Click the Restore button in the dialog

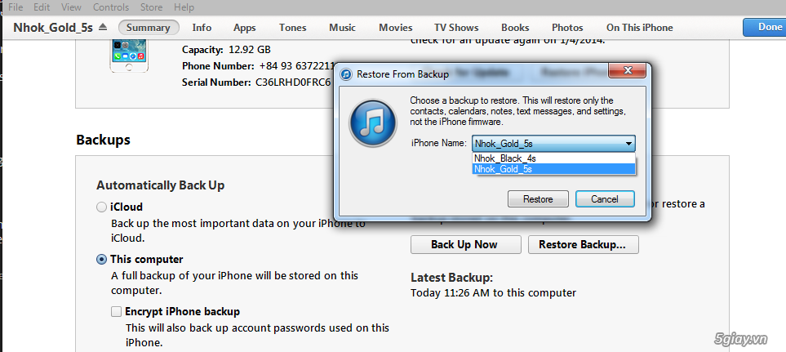point(538,199)
